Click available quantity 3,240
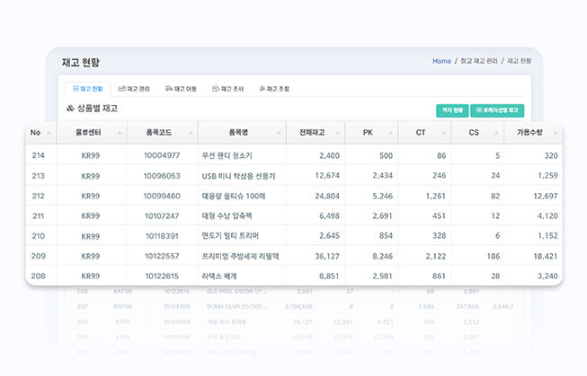The width and height of the screenshot is (587, 376). (x=547, y=276)
